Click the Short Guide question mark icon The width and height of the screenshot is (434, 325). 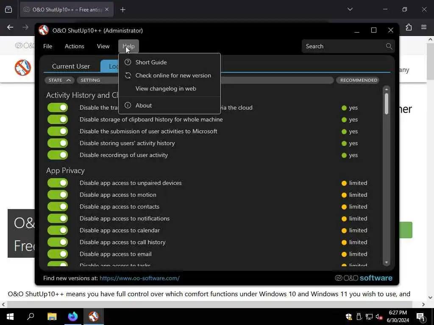pos(128,62)
